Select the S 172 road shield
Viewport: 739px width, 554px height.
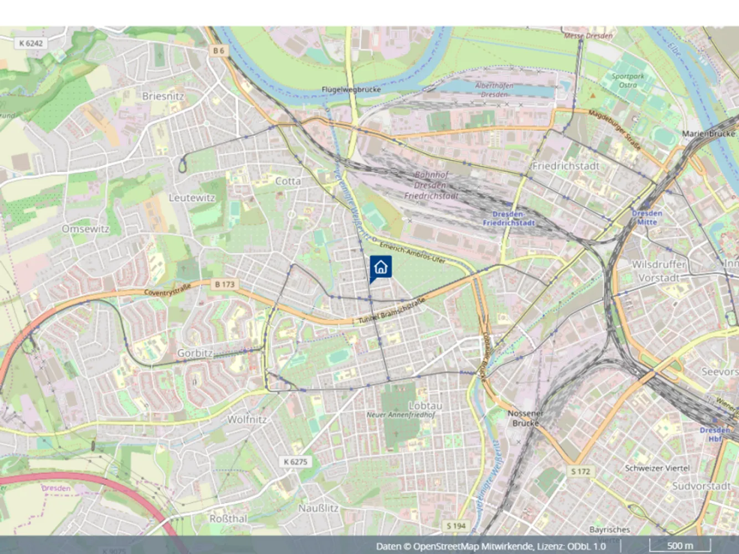[581, 471]
